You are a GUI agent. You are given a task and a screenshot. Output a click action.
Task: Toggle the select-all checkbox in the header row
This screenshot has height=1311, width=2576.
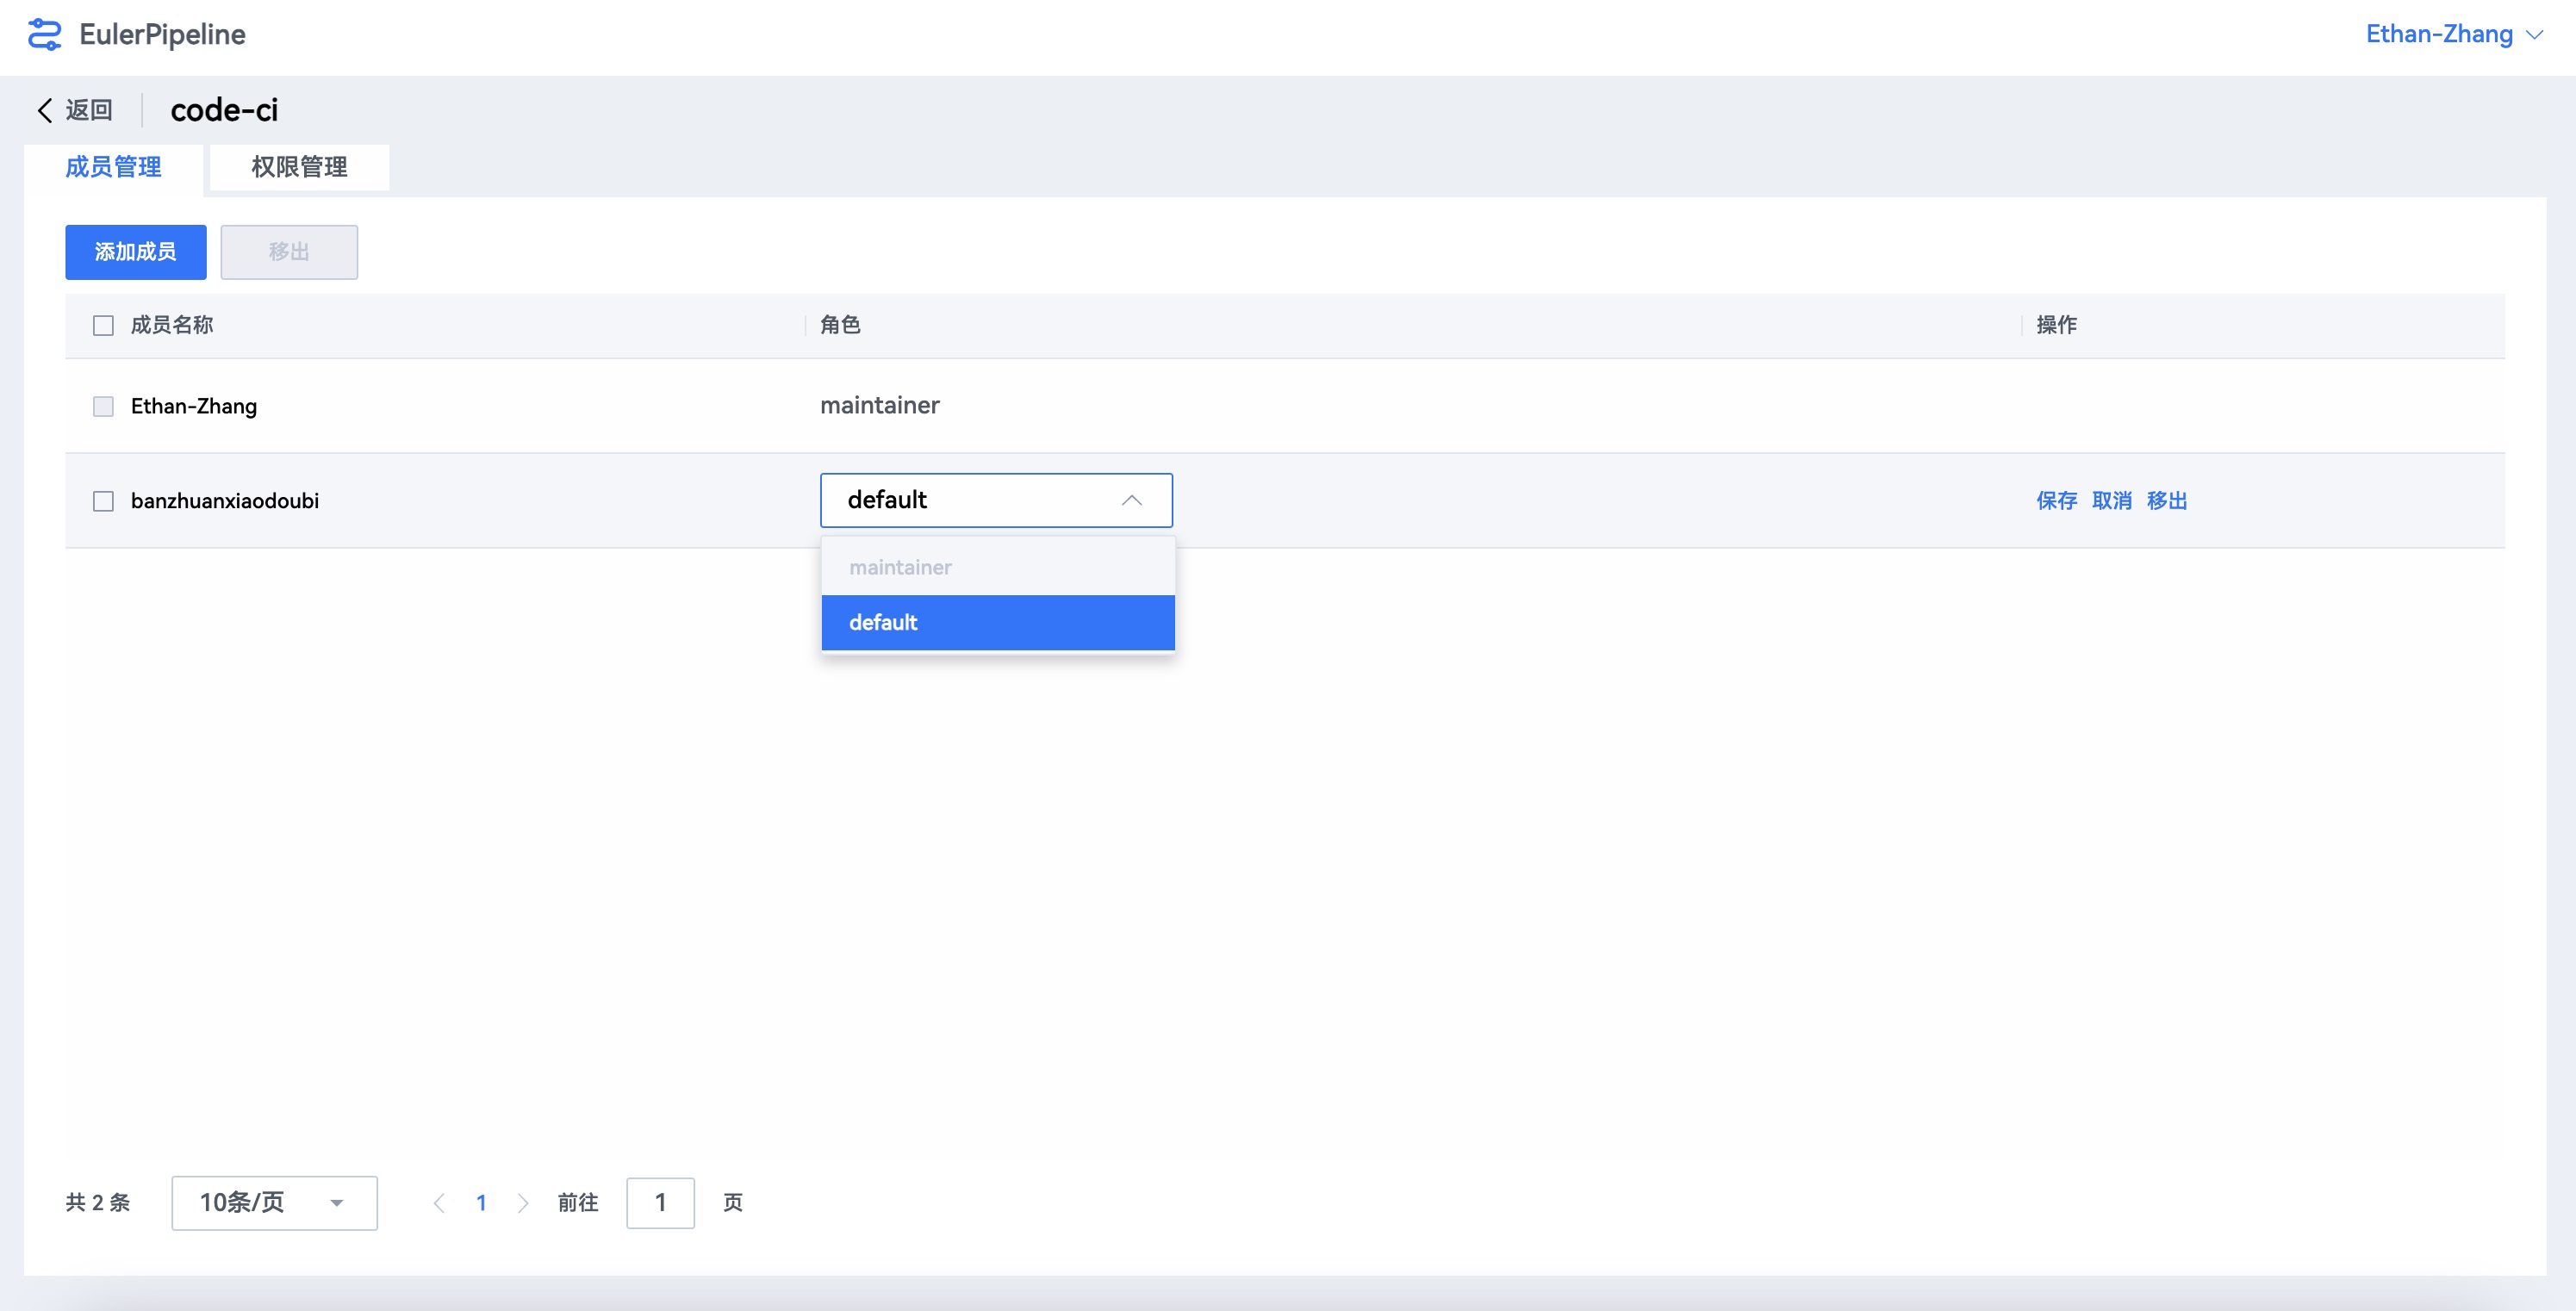click(103, 325)
